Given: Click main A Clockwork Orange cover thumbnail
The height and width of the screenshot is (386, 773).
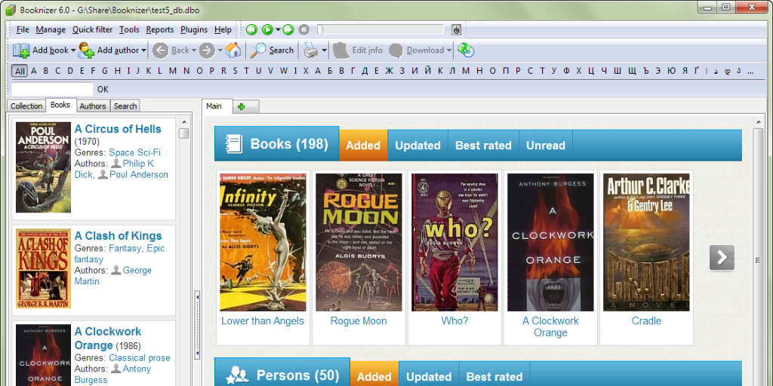Looking at the screenshot, I should coord(550,242).
